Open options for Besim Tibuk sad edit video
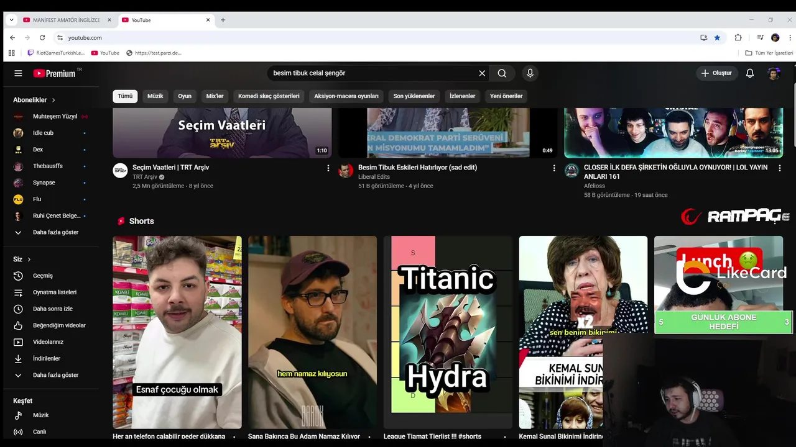Screen dimensions: 796x447 [554, 168]
